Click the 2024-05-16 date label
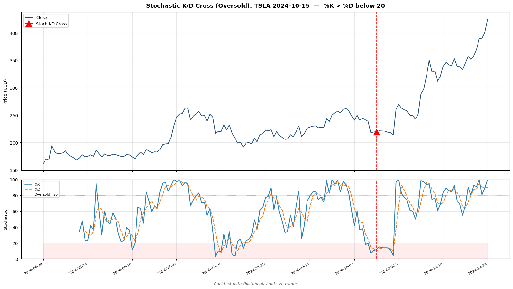Image resolution: width=513 pixels, height=289 pixels. tap(78, 269)
